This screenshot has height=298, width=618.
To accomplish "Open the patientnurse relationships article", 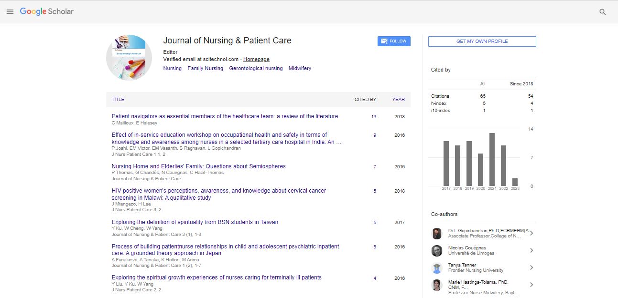I will [226, 250].
